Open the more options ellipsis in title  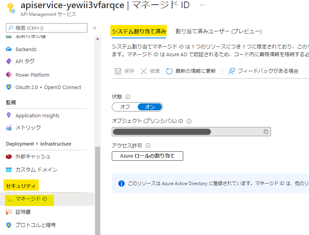[202, 5]
